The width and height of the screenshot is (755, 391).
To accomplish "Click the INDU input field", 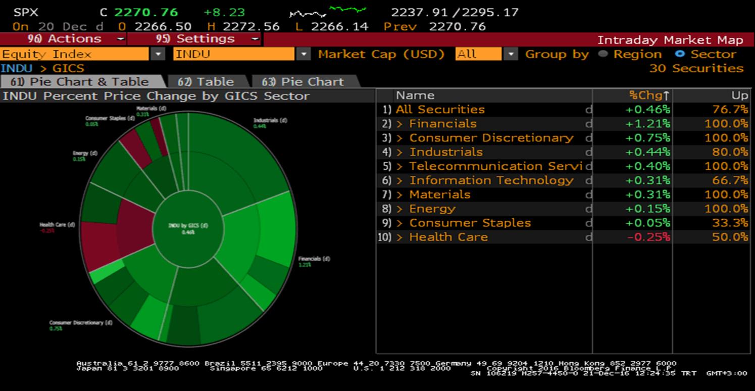I will click(233, 54).
